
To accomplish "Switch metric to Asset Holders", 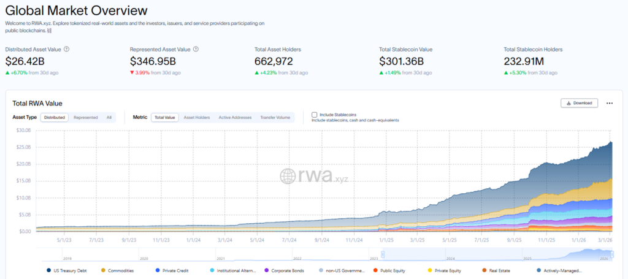I will 197,117.
